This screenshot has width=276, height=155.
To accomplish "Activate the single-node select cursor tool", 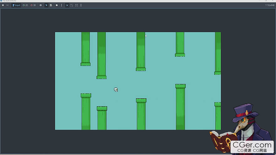I will (x=46, y=5).
